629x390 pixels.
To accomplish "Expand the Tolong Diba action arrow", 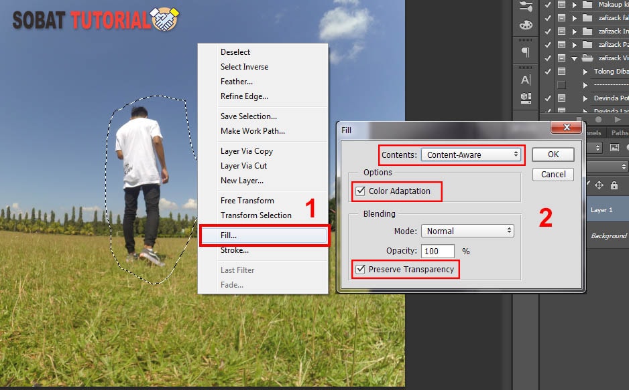I will tap(585, 72).
